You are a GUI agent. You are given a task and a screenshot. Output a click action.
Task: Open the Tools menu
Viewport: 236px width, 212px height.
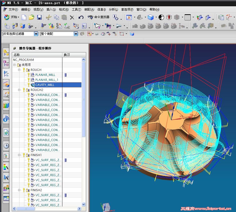pos(76,10)
